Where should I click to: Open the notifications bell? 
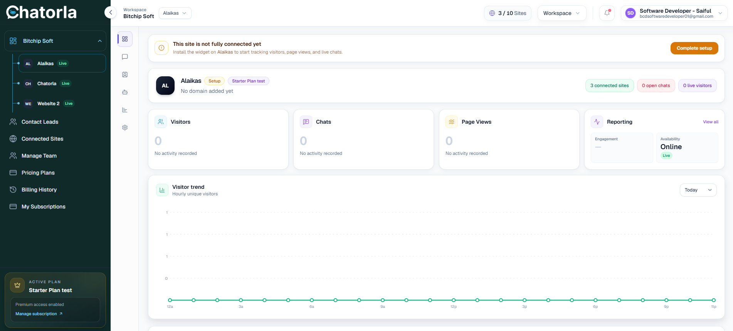click(607, 13)
